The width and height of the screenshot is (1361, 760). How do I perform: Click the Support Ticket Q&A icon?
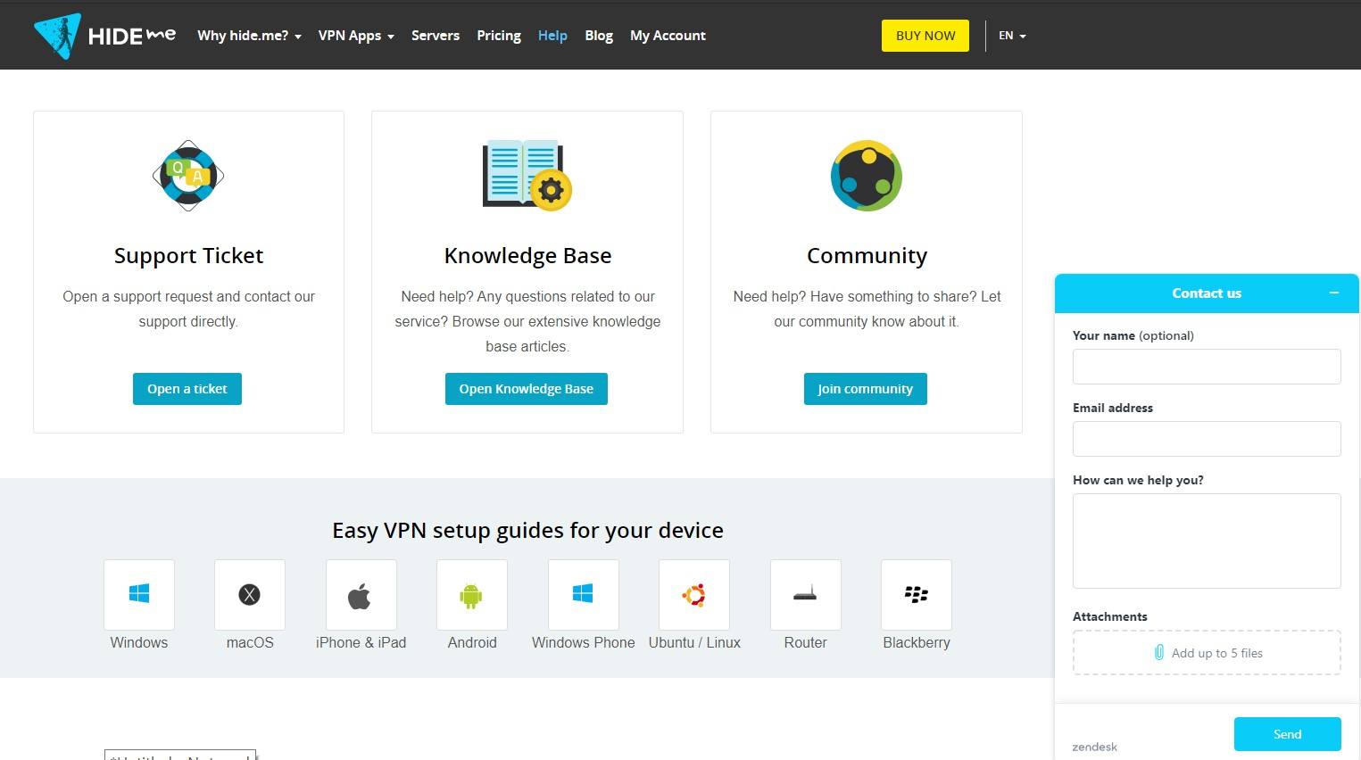(187, 176)
